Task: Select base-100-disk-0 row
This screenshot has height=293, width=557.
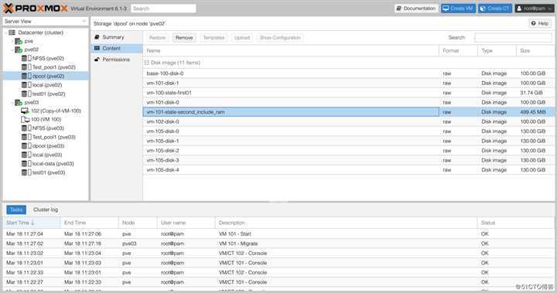Action: [x=348, y=73]
